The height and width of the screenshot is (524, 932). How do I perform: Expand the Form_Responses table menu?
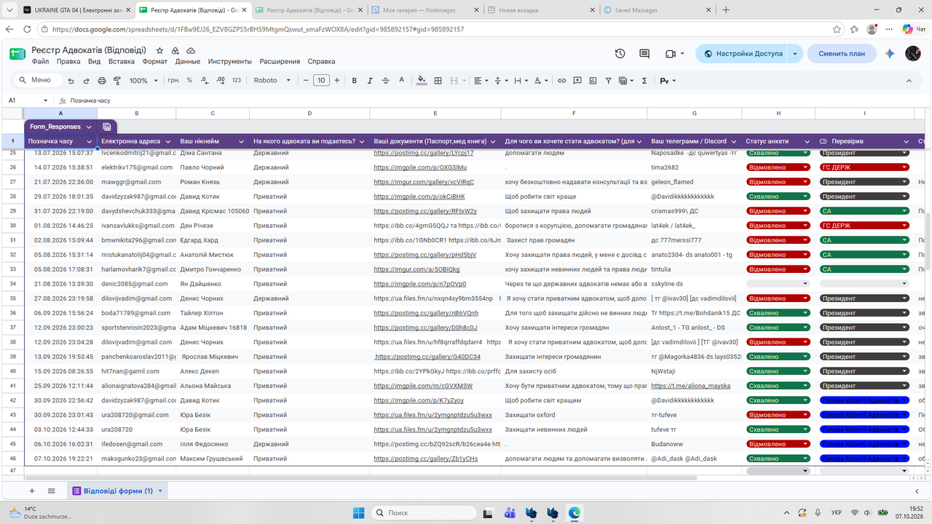(89, 127)
